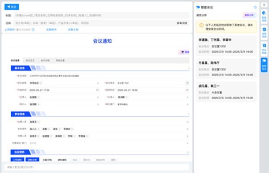Image resolution: width=269 pixels, height=173 pixels.
Task: Click the purple 智能分析 button
Action: pyautogui.click(x=249, y=15)
